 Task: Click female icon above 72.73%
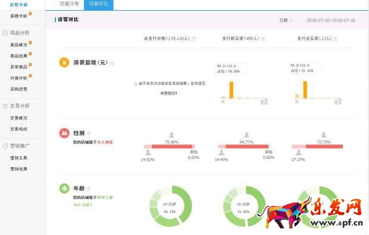324,135
